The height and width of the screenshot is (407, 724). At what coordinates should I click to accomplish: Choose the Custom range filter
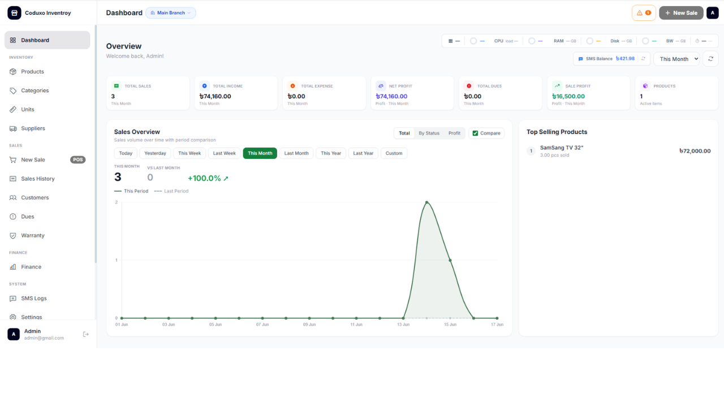pyautogui.click(x=394, y=153)
